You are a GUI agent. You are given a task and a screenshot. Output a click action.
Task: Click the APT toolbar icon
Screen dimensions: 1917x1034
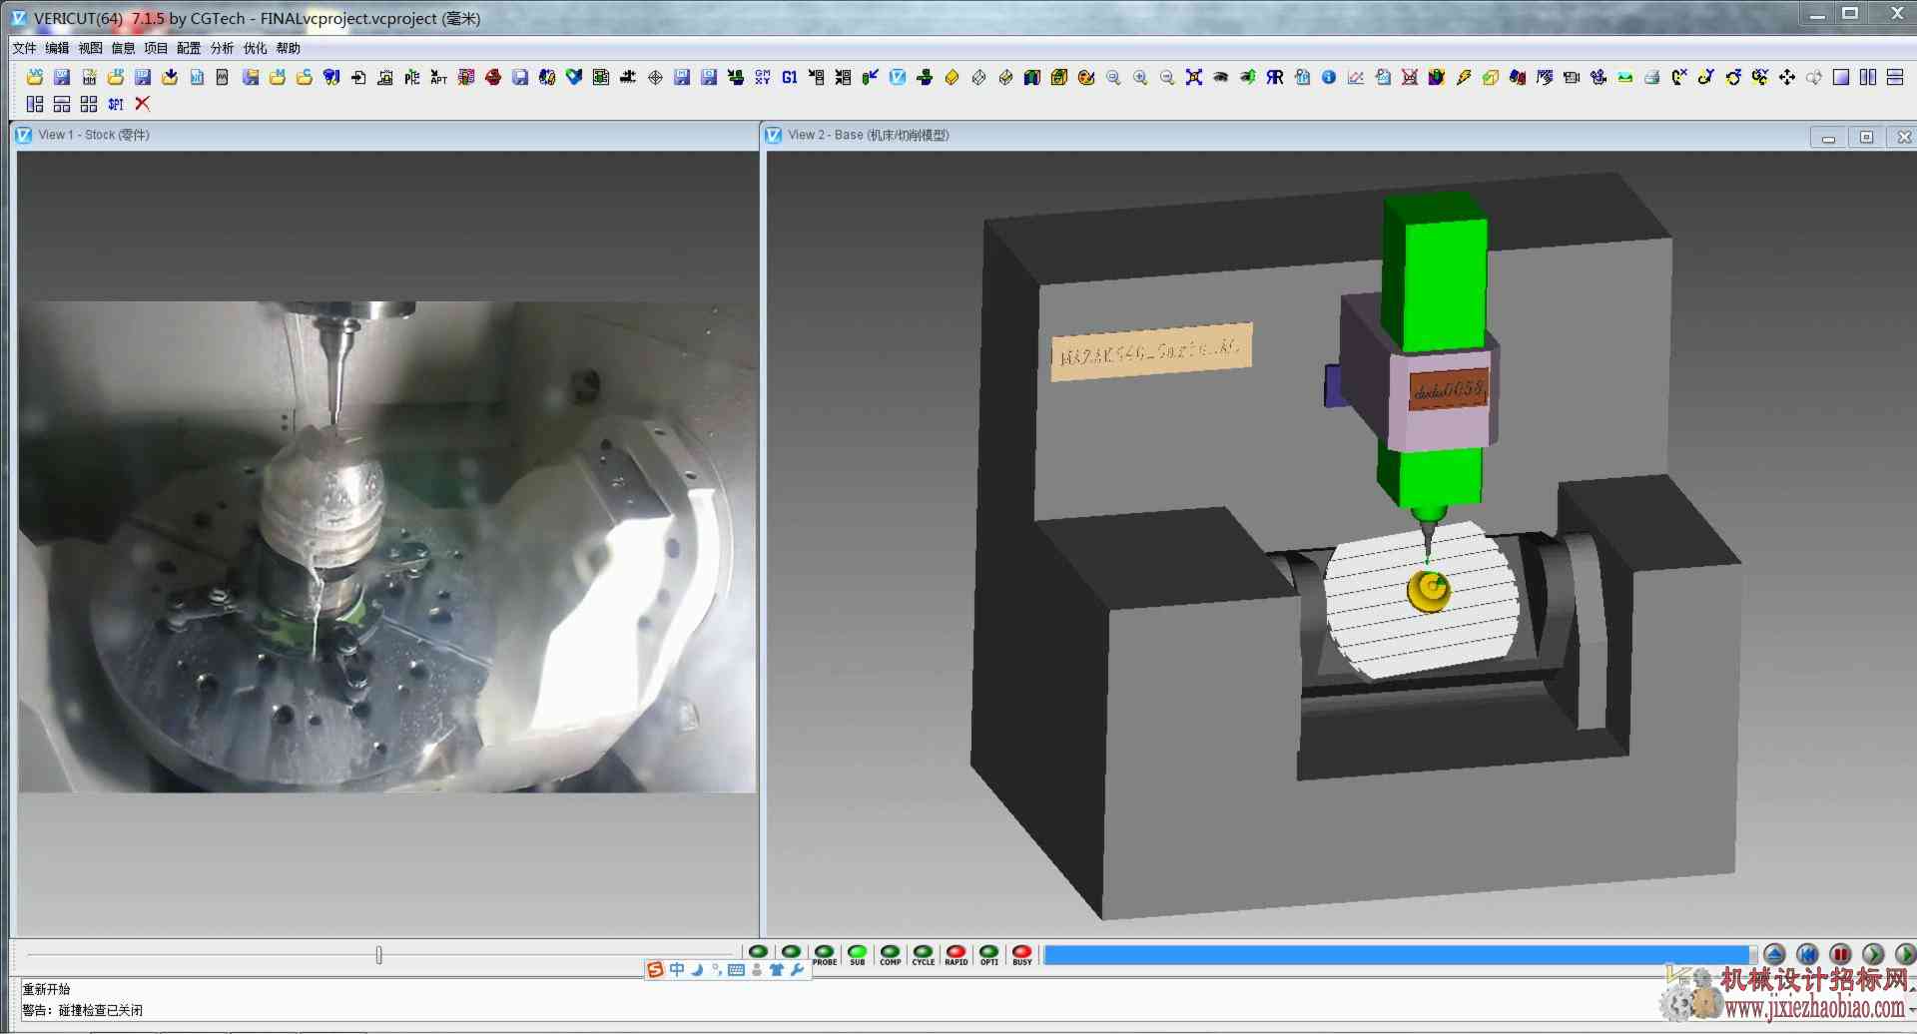tap(439, 77)
